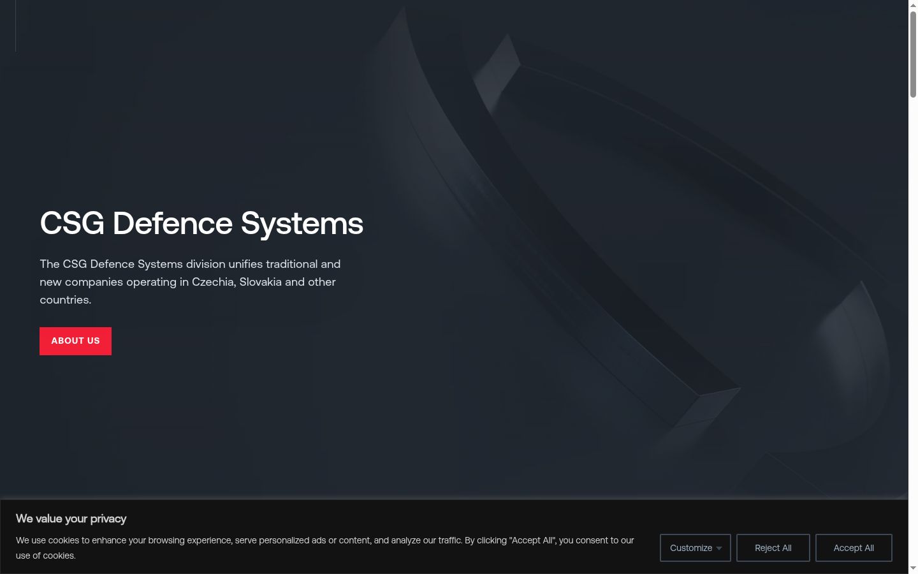
Task: Click the scrollbar up arrow
Action: pos(913,5)
